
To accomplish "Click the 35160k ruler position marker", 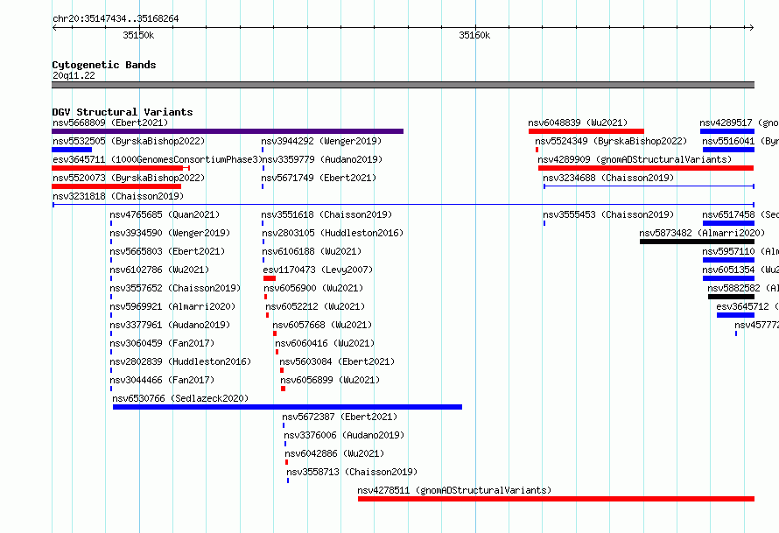I will (x=474, y=35).
